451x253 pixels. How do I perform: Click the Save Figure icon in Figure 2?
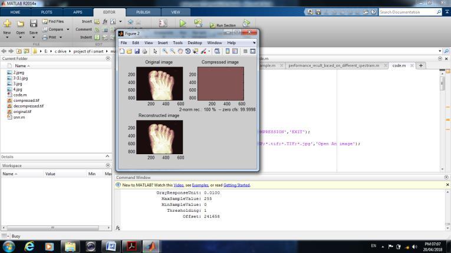click(137, 51)
